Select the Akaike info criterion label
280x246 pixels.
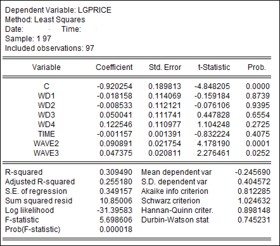point(175,191)
